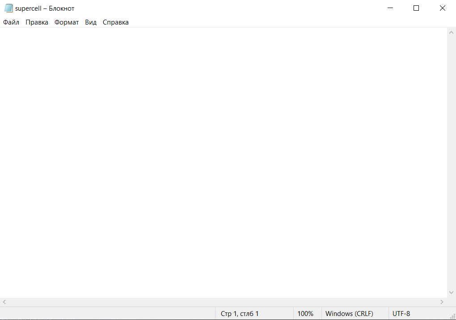Close the supercell Notepad window
Image resolution: width=456 pixels, height=320 pixels.
[442, 8]
